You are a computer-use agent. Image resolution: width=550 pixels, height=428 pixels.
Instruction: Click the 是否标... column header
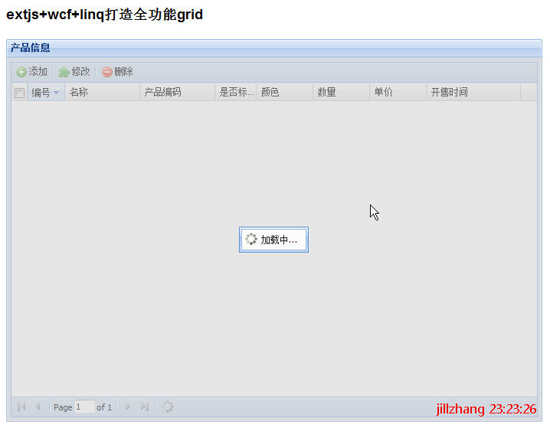pos(236,93)
